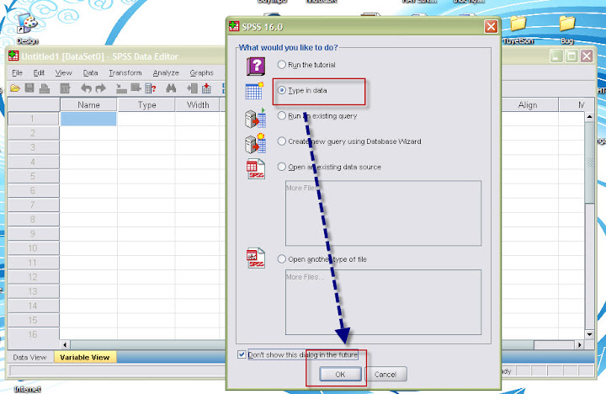
Task: Uncheck Don't show this dialog in the future
Action: click(242, 354)
